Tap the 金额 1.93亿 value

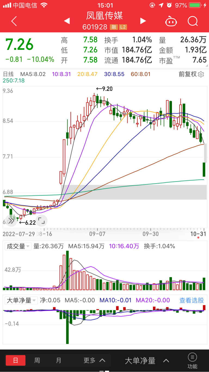196,50
